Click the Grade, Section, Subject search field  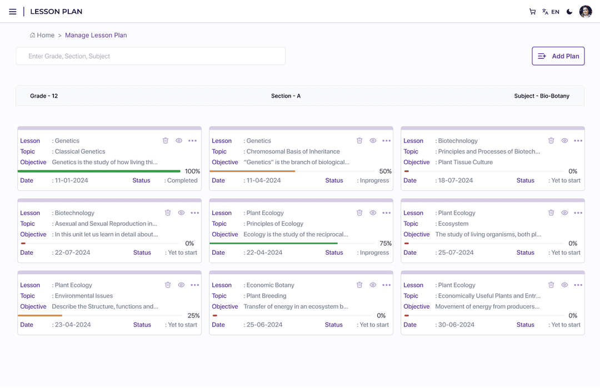151,56
